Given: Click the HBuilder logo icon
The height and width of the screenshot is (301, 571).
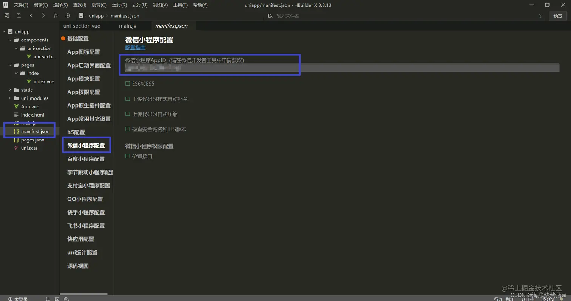Looking at the screenshot, I should coord(6,5).
